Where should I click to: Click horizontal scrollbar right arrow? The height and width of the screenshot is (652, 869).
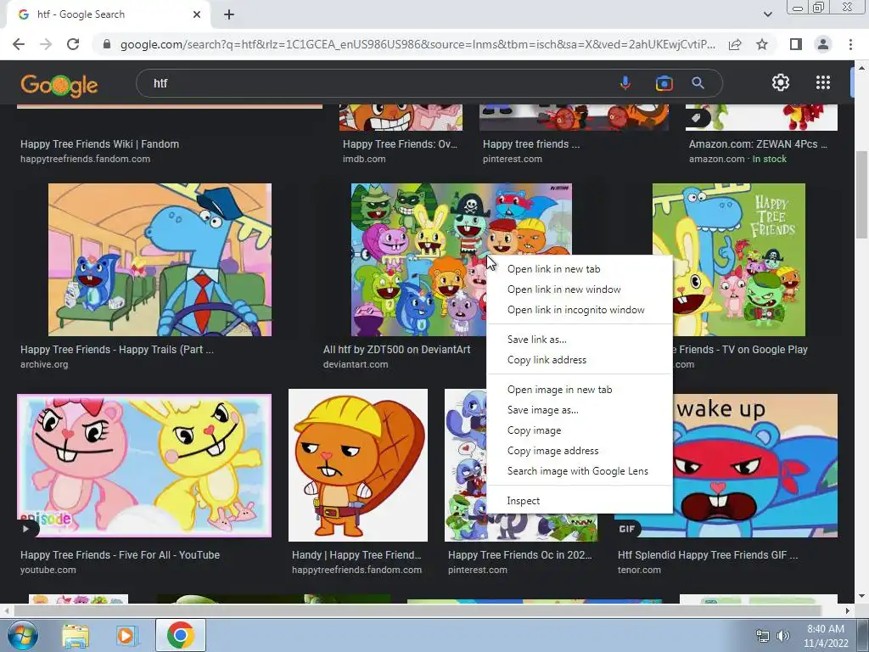tap(848, 610)
